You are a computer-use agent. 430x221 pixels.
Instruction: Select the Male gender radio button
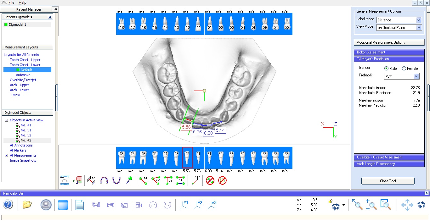point(386,69)
